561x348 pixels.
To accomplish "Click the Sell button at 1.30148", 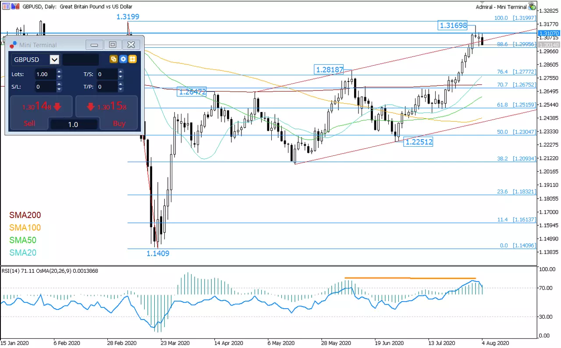I will [x=42, y=112].
